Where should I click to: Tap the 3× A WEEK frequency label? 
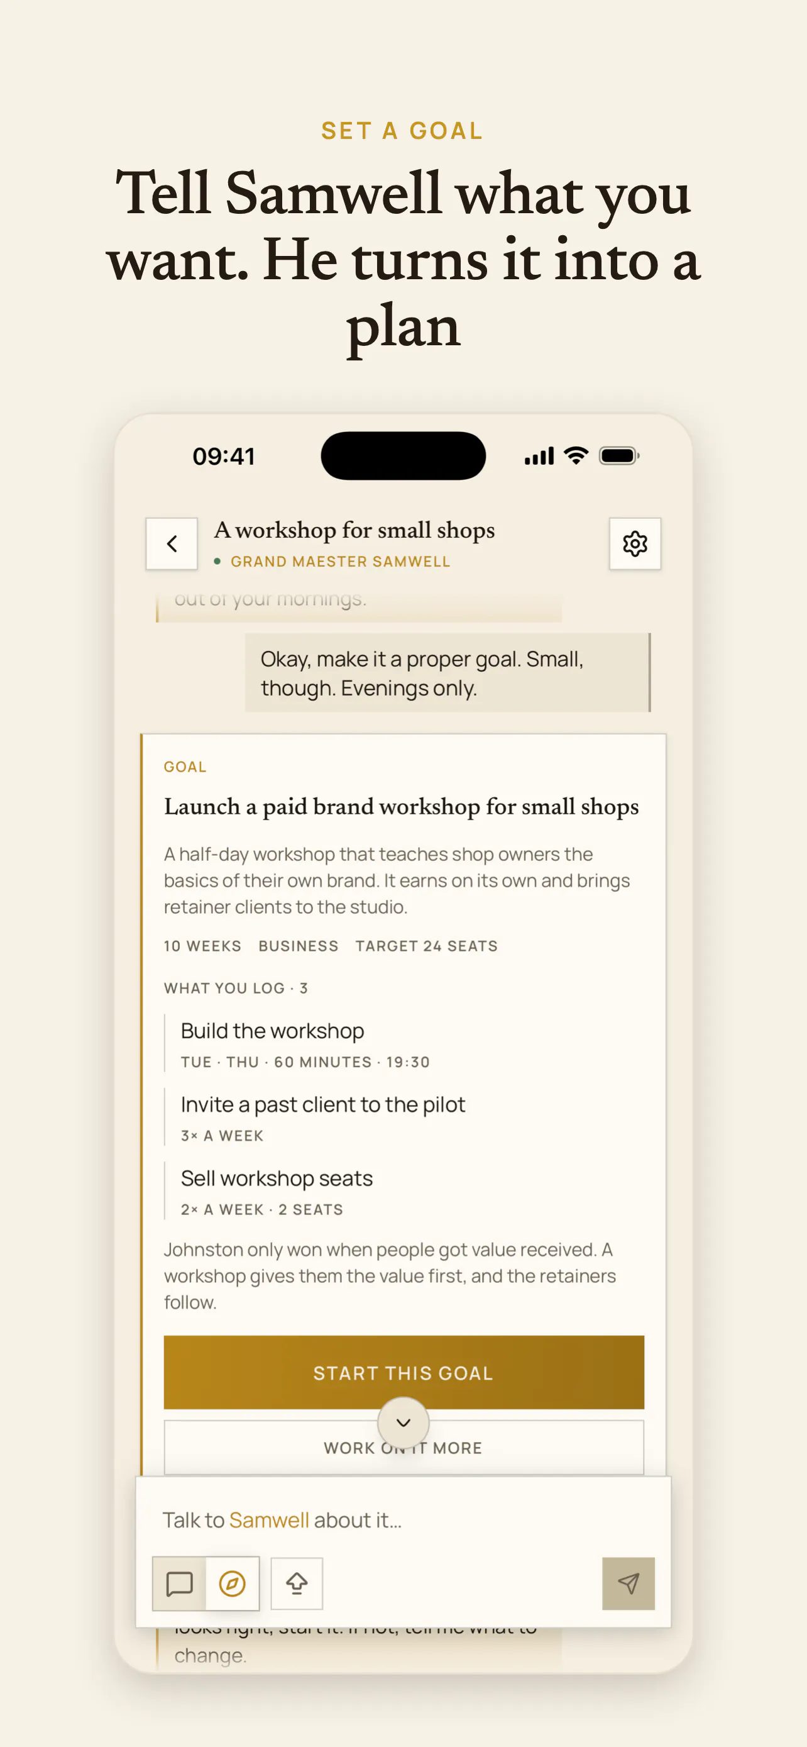(222, 1136)
